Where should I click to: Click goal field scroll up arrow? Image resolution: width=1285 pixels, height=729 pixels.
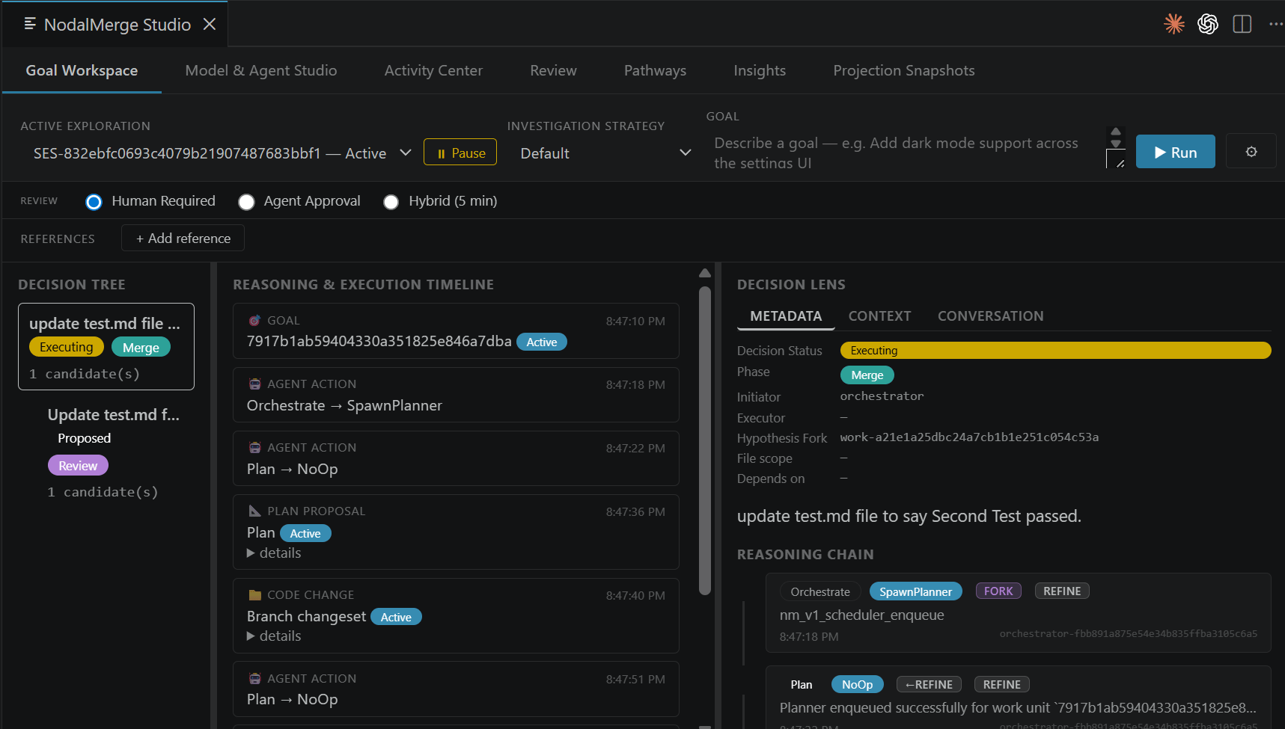[1116, 132]
